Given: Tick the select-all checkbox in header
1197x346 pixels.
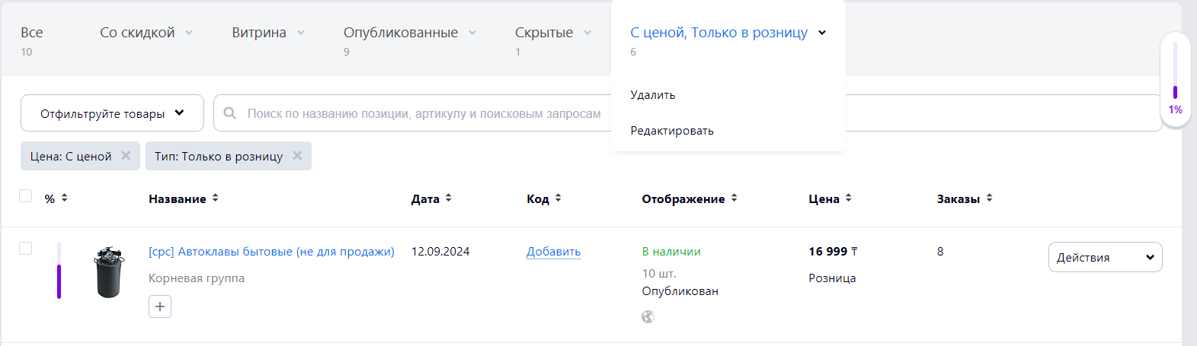Looking at the screenshot, I should (x=25, y=196).
